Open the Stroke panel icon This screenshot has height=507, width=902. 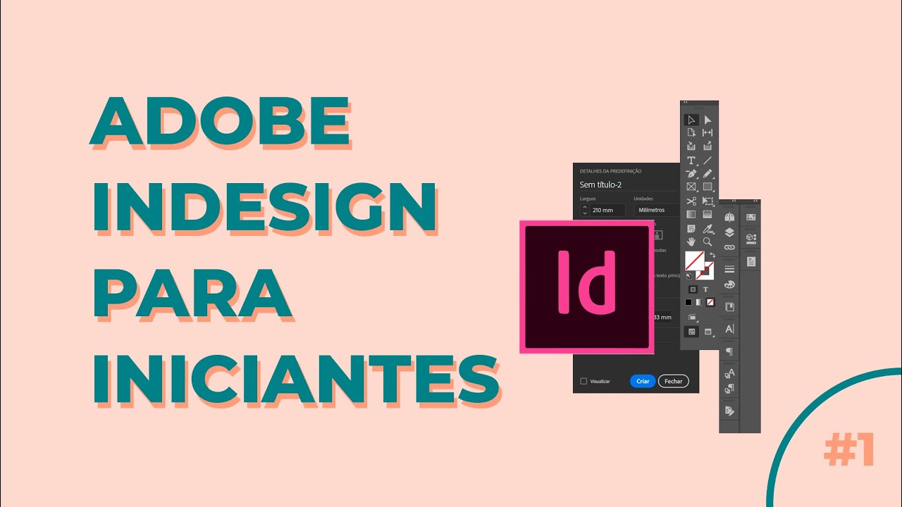(729, 269)
